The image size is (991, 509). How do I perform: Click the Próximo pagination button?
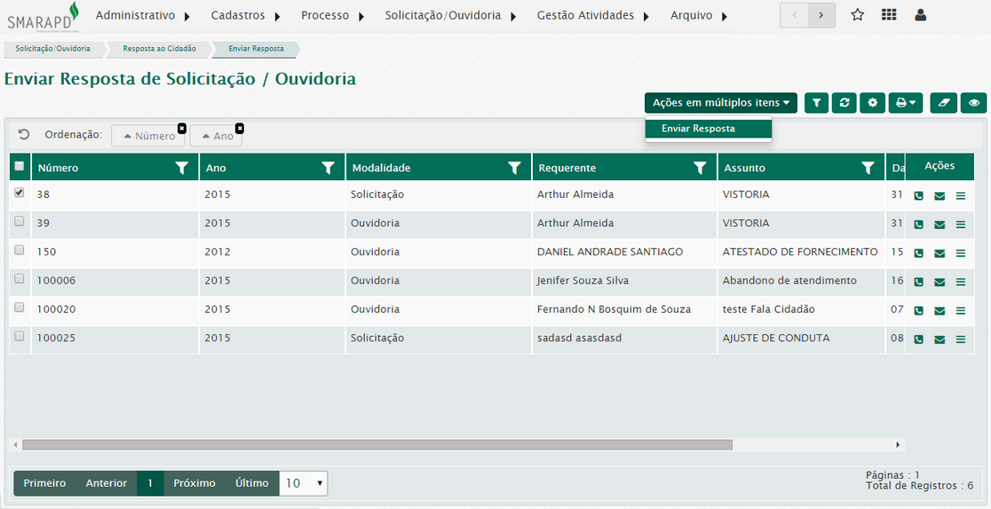(x=194, y=483)
